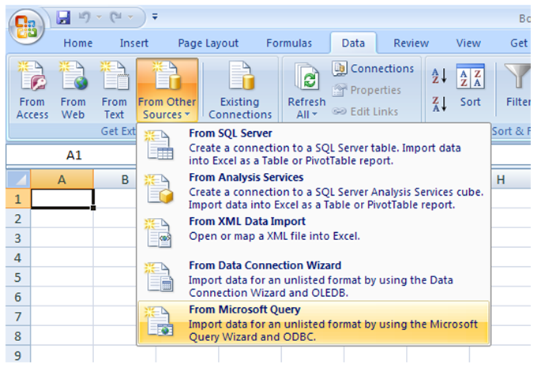Choose From Data Connection Wizard entry
537x375 pixels.
[x=314, y=279]
